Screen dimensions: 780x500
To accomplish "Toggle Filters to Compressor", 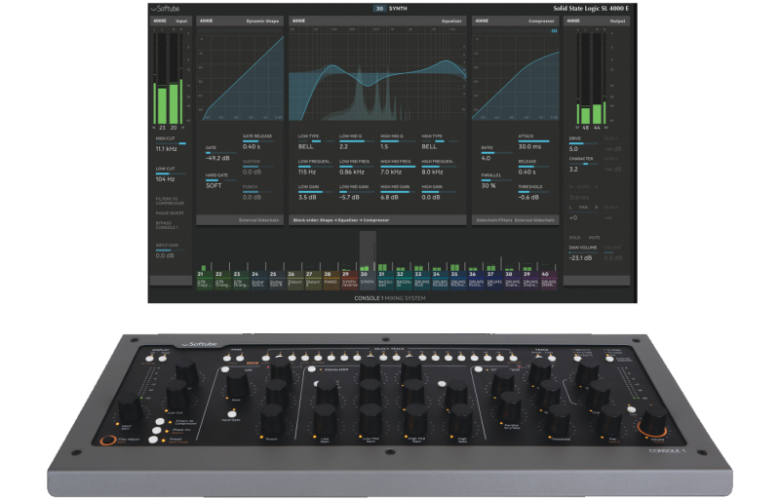I will coord(170,201).
